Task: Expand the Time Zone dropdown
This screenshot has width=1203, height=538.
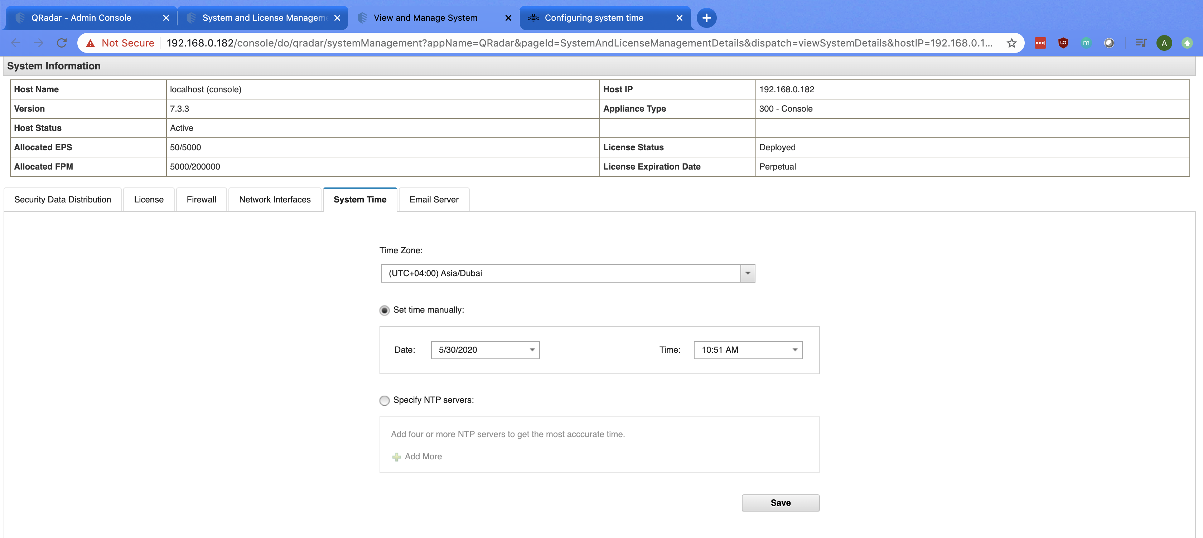Action: (748, 273)
